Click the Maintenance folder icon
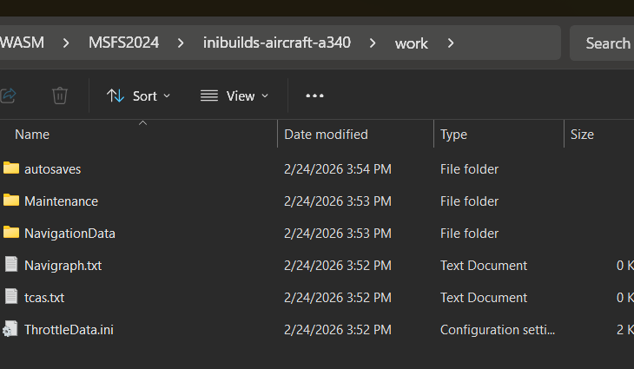Image resolution: width=634 pixels, height=369 pixels. pyautogui.click(x=10, y=201)
